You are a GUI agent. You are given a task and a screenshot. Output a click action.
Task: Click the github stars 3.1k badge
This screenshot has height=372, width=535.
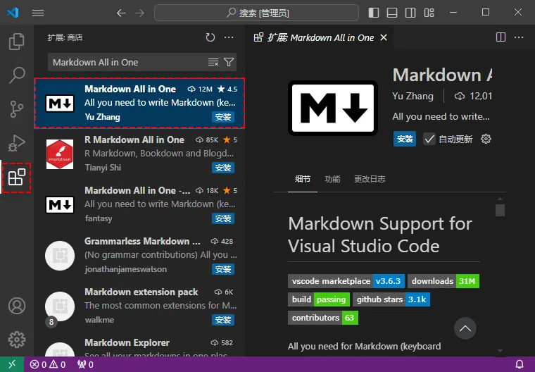(x=391, y=299)
